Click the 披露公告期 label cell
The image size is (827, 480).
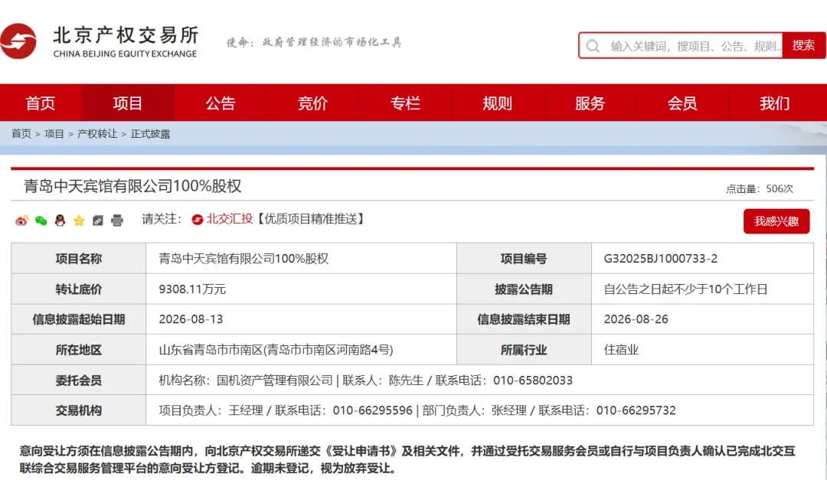[524, 289]
